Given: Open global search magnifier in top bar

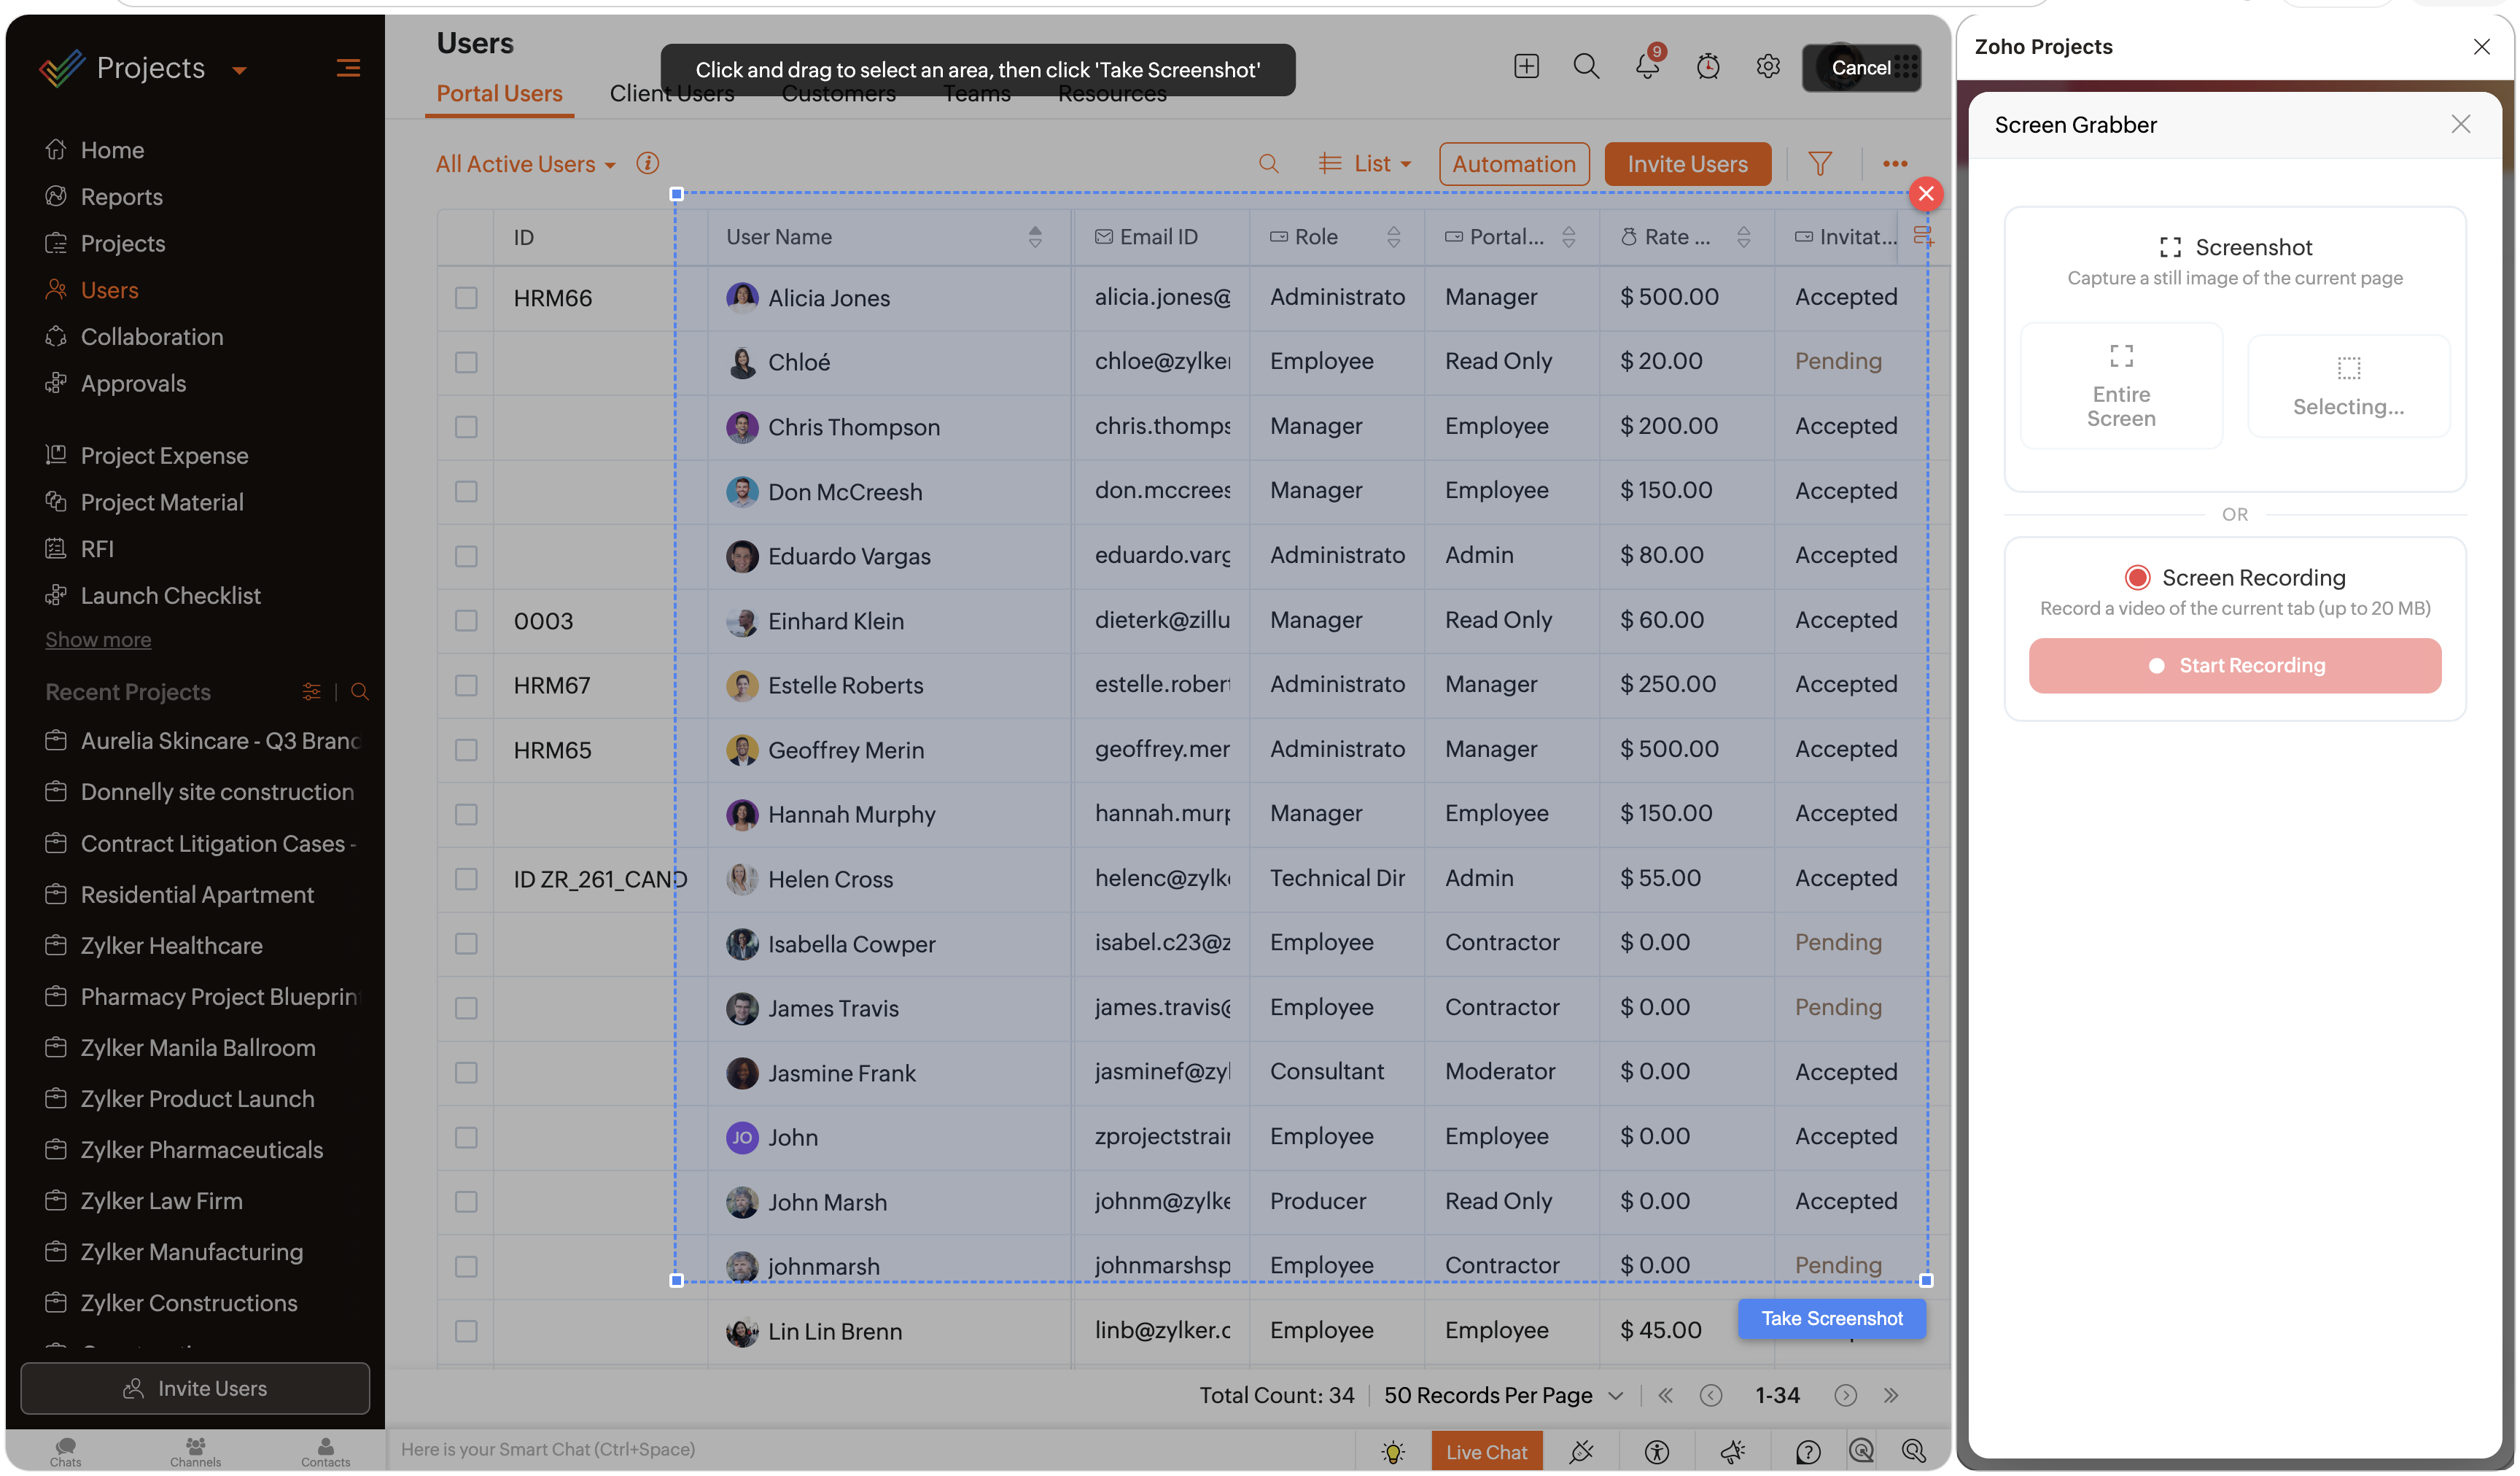Looking at the screenshot, I should tap(1586, 66).
